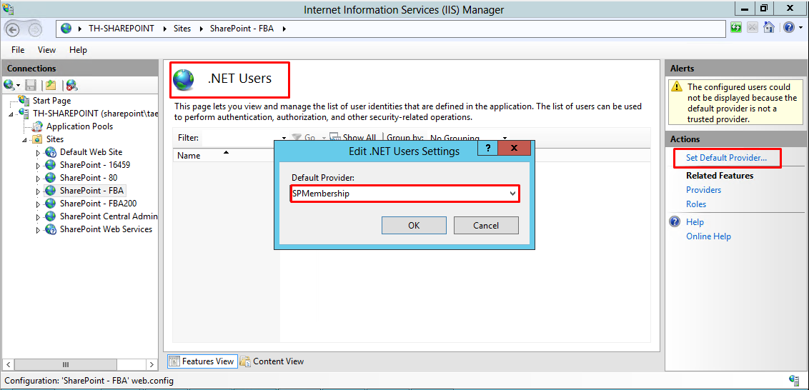Viewport: 809px width, 390px height.
Task: Open the Default Provider combo box
Action: point(404,194)
